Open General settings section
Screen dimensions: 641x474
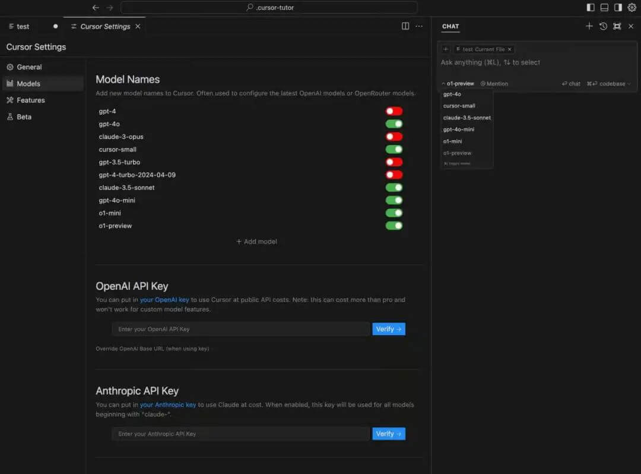(x=29, y=67)
